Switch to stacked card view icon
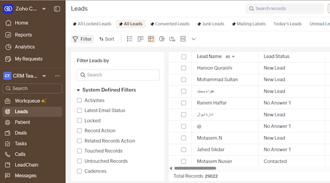Viewport: 330px width, 183px height. (x=183, y=39)
